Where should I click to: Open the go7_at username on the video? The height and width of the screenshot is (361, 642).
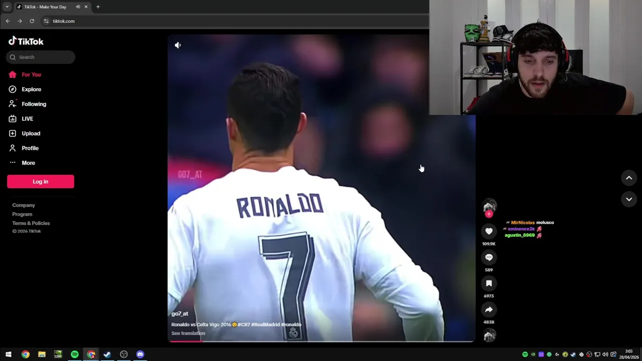(180, 314)
